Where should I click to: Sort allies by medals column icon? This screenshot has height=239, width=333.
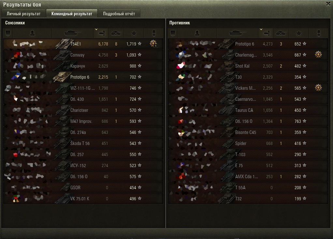click(x=154, y=33)
